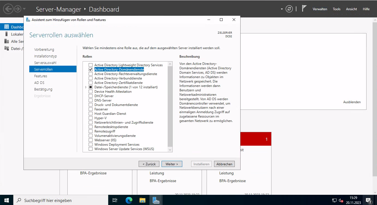Click the back navigation arrow icon

coord(8,9)
